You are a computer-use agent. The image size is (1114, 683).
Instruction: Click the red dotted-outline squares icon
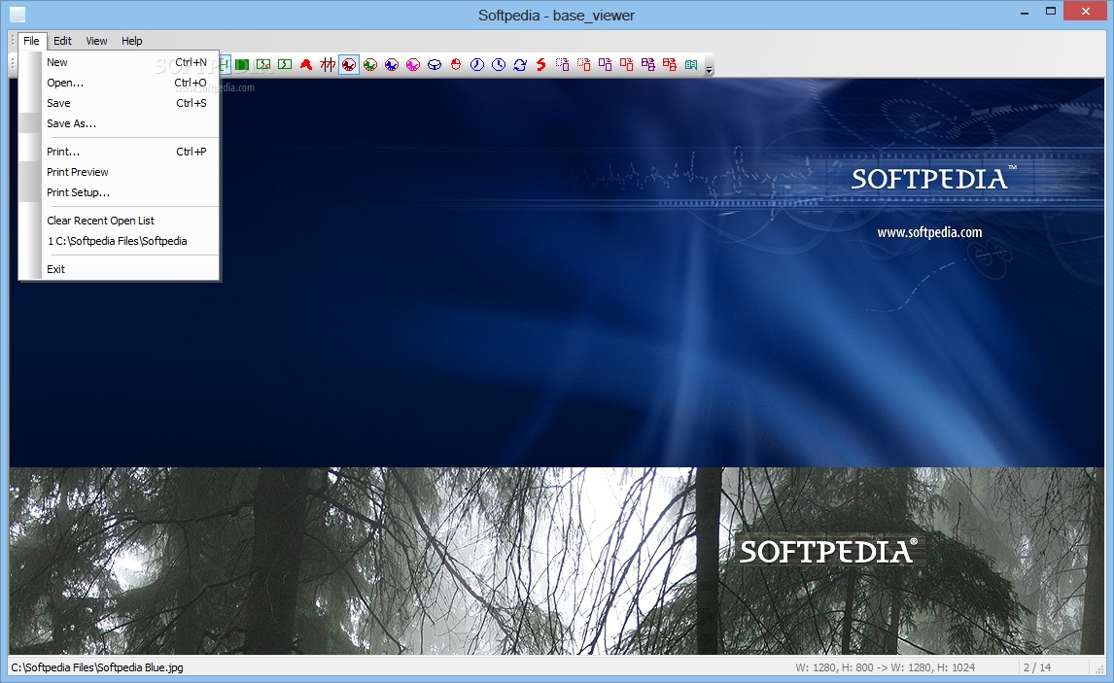[584, 64]
